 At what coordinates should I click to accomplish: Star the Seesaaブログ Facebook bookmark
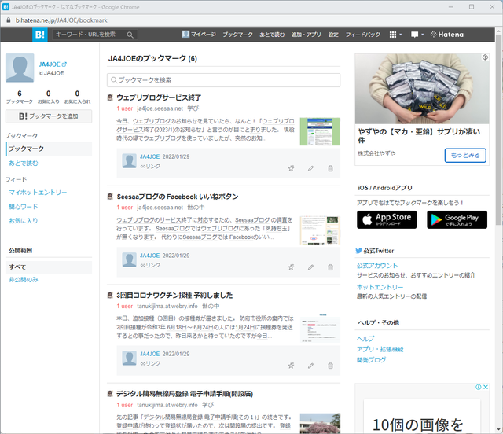coord(291,267)
